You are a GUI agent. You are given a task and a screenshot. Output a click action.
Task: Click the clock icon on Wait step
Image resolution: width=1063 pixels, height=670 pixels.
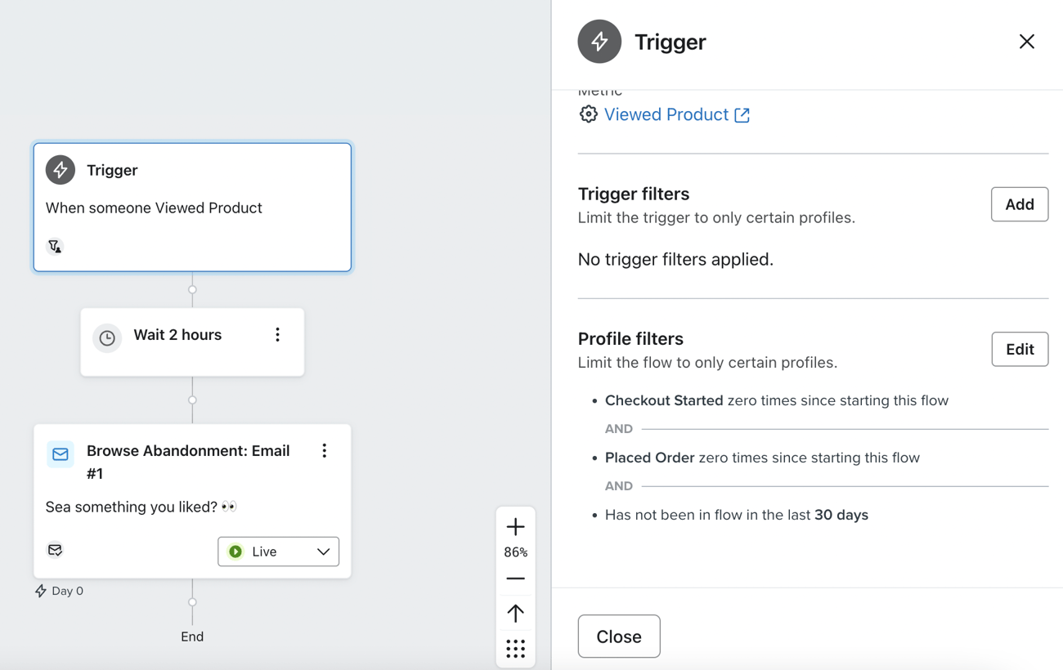(x=107, y=338)
